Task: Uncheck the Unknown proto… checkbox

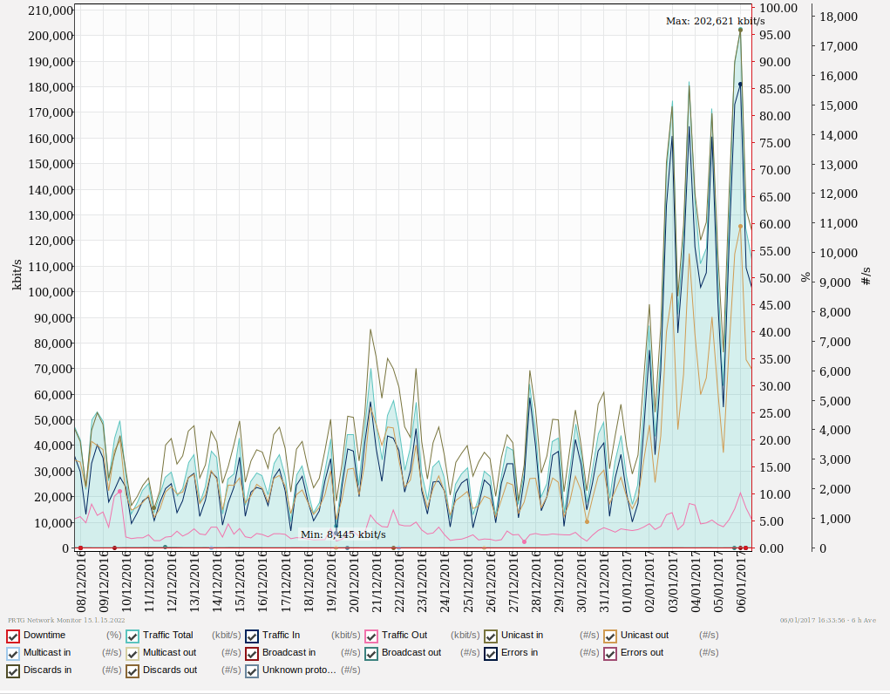Action: [252, 670]
